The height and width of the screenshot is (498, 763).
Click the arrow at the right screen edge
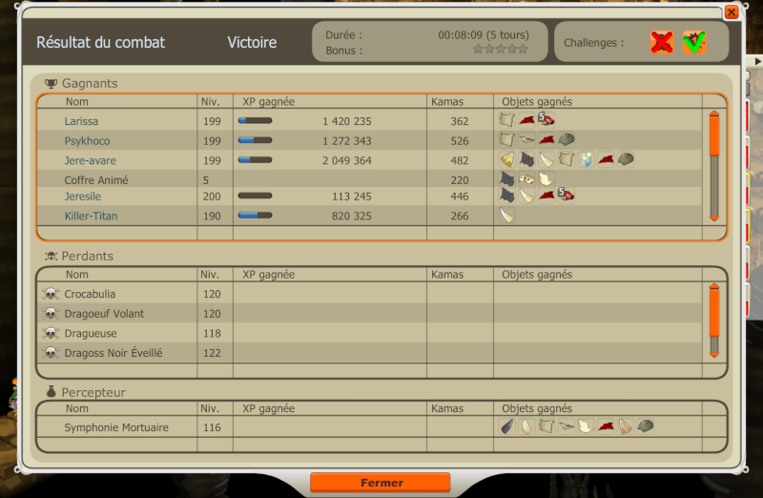click(757, 61)
